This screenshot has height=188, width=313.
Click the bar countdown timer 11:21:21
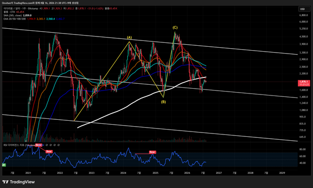(x=304, y=84)
